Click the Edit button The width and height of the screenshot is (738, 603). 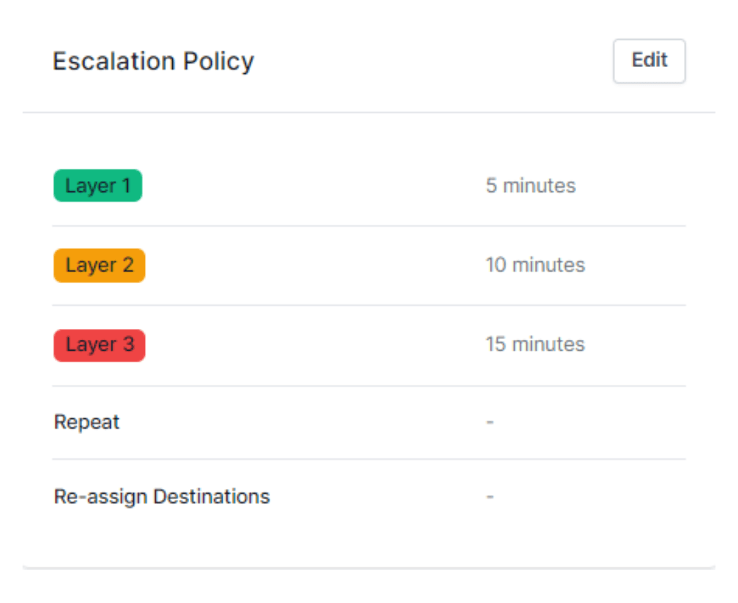click(648, 61)
